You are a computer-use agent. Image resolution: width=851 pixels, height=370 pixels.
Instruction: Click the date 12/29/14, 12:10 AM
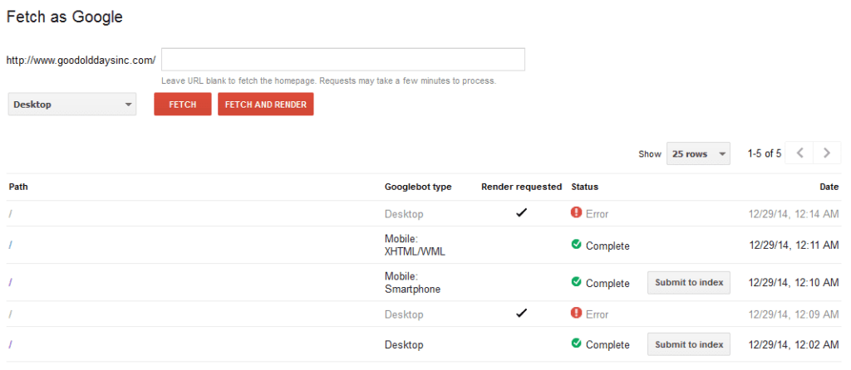[x=794, y=283]
